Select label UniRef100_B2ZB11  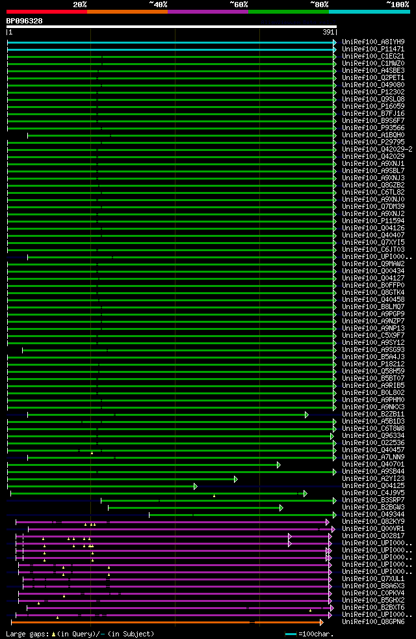(373, 414)
